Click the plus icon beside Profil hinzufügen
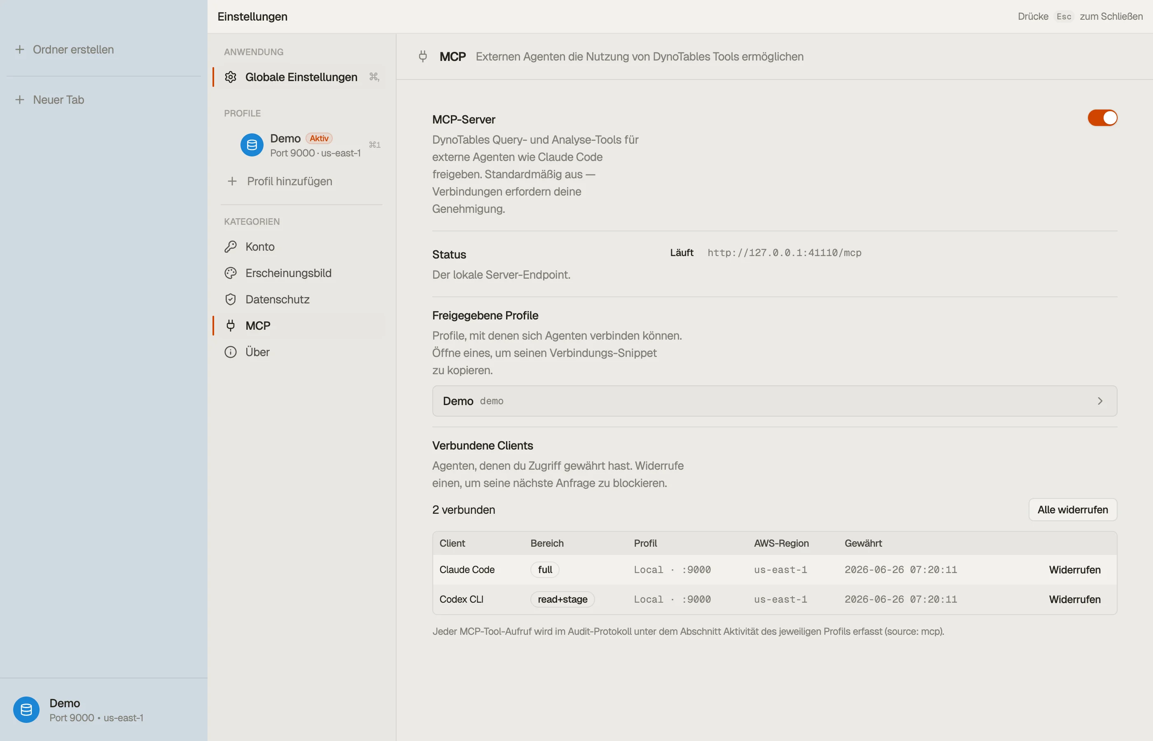Image resolution: width=1153 pixels, height=741 pixels. [x=232, y=182]
